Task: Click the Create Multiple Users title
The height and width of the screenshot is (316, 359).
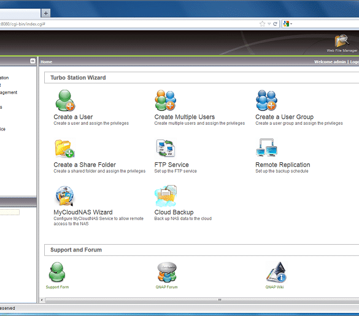Action: [185, 117]
